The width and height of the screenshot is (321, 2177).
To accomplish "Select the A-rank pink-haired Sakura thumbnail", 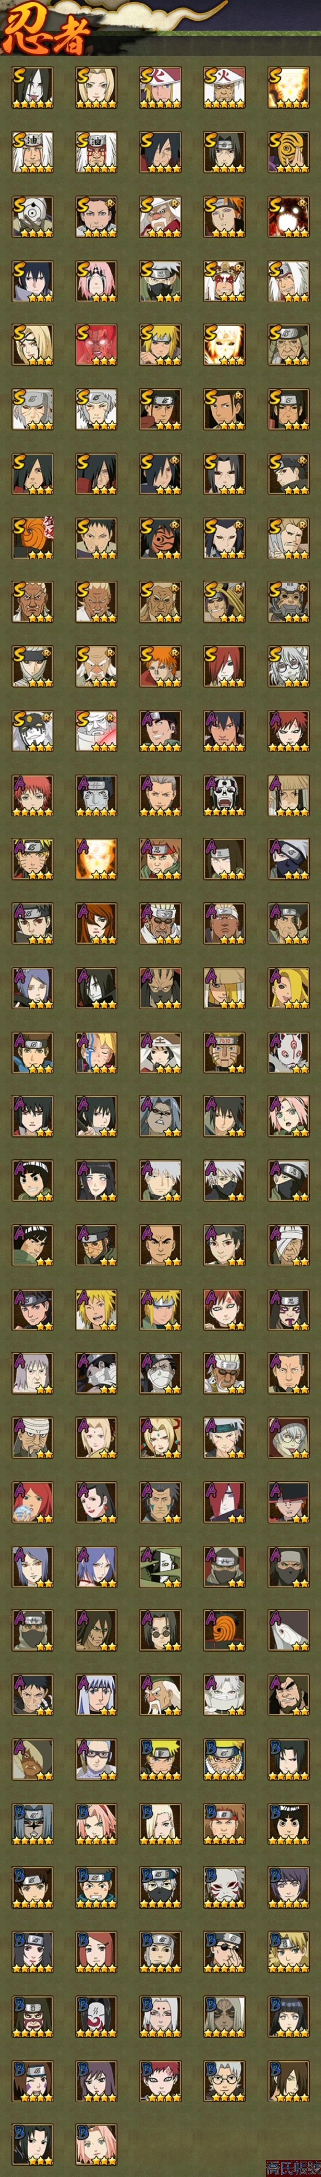I will (289, 1115).
